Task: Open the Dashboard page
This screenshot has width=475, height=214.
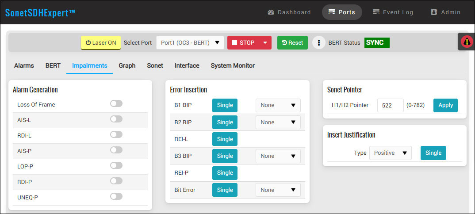Action: (289, 12)
